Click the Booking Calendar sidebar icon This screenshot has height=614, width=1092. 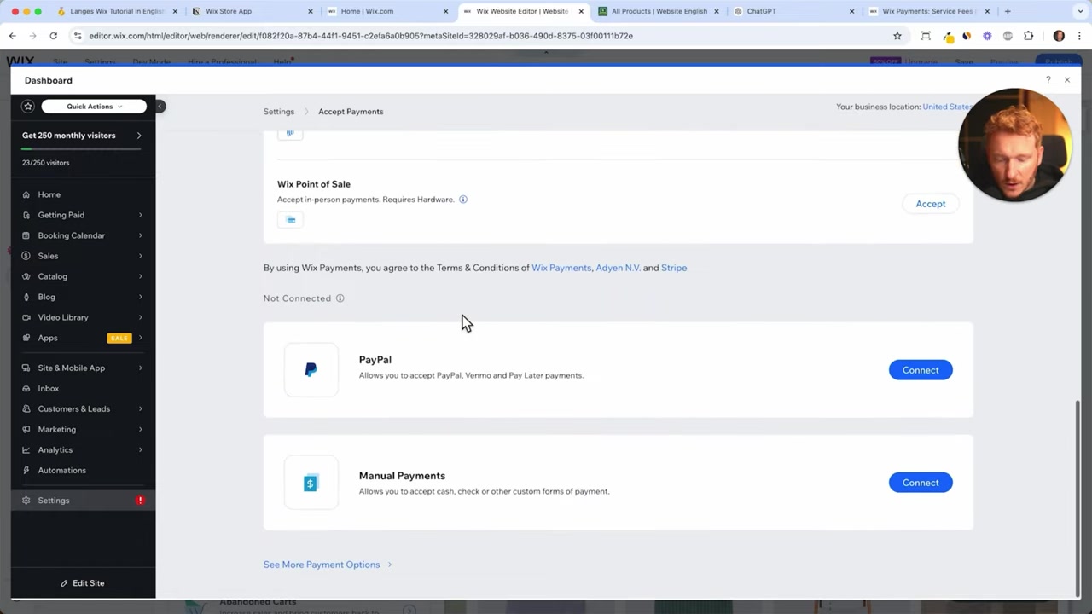pos(26,235)
